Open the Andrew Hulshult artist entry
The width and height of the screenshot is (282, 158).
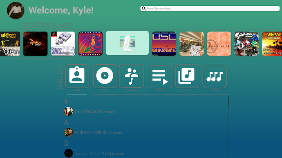point(93,132)
